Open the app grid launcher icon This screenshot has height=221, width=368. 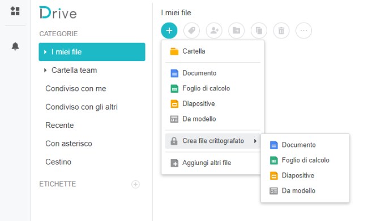[15, 11]
